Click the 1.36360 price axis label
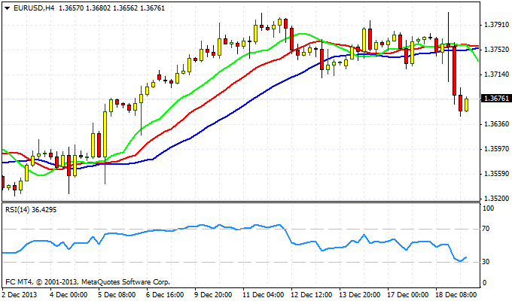 point(497,124)
